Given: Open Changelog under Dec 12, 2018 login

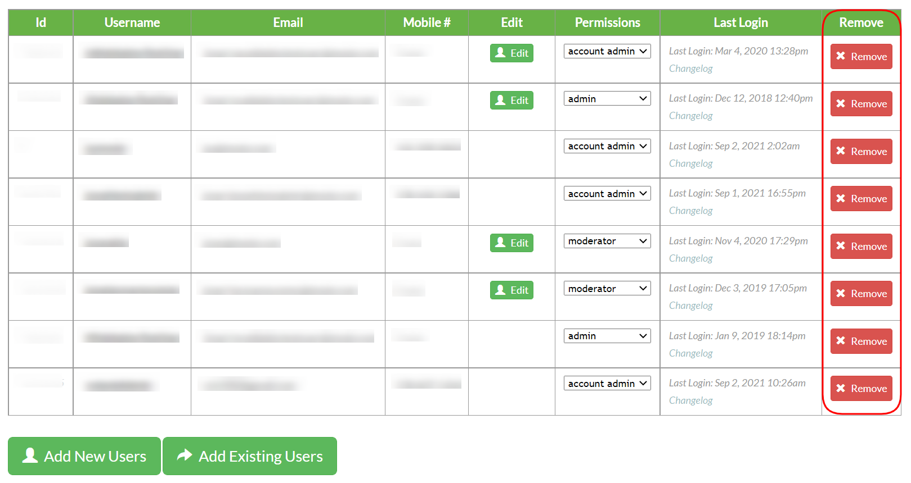Looking at the screenshot, I should [x=690, y=116].
